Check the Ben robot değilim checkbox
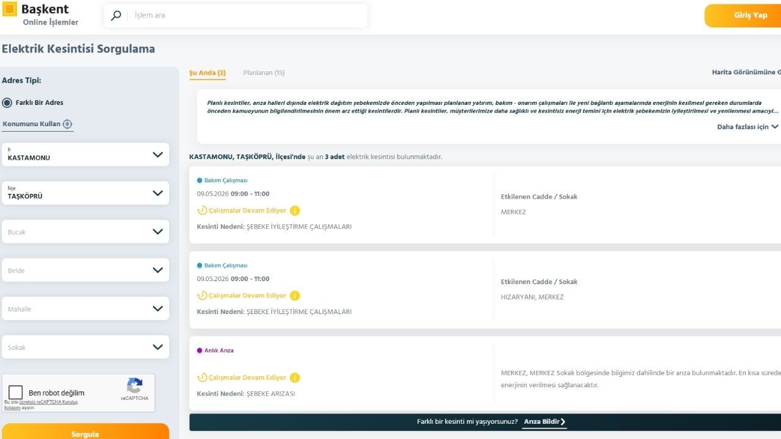 [x=16, y=393]
